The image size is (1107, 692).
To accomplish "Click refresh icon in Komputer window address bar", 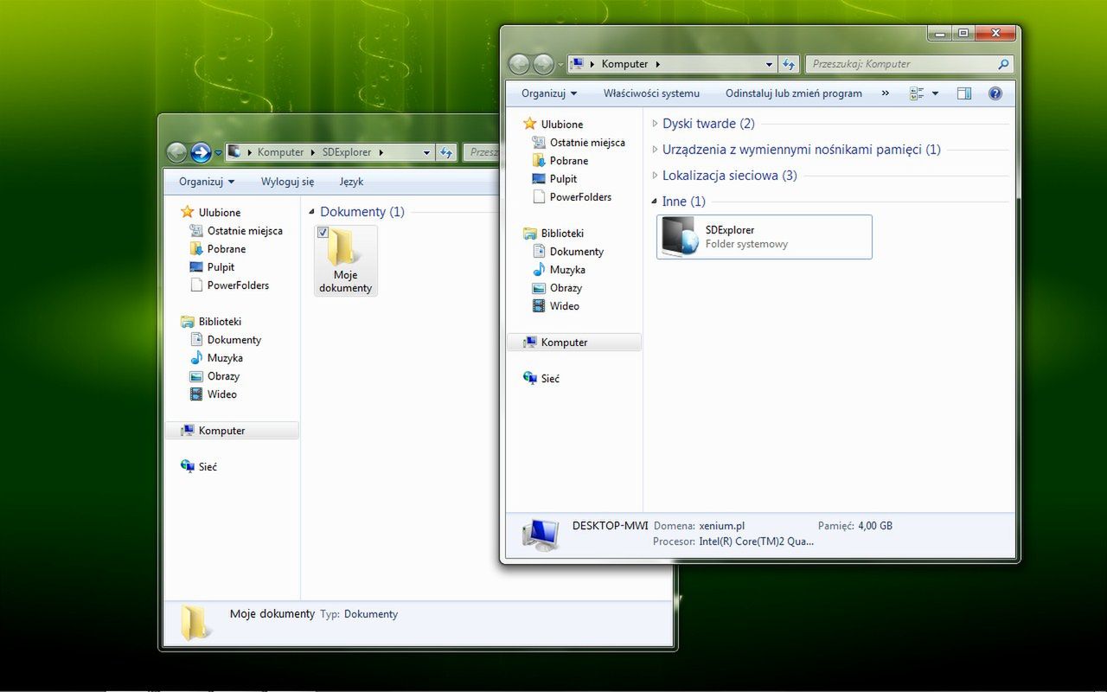I will pyautogui.click(x=789, y=64).
